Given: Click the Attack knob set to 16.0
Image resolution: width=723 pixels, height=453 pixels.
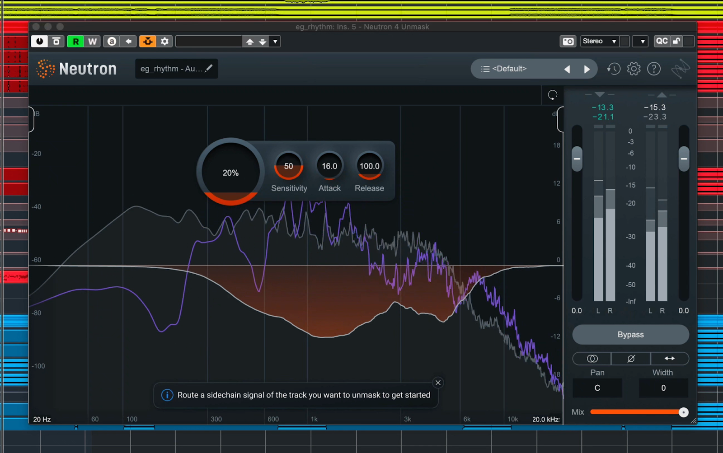Looking at the screenshot, I should [329, 166].
